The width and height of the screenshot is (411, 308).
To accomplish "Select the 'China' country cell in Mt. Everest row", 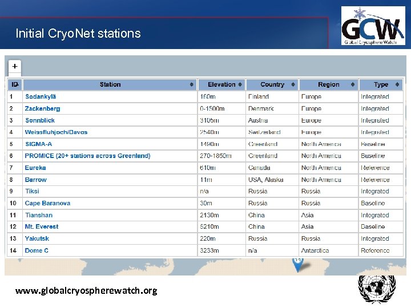I will pyautogui.click(x=272, y=226).
